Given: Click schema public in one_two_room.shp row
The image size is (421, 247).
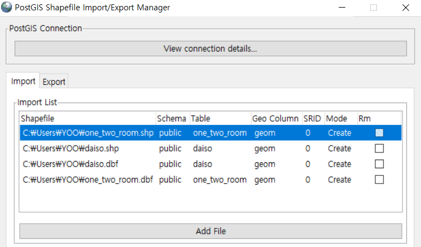Looking at the screenshot, I should (x=170, y=133).
